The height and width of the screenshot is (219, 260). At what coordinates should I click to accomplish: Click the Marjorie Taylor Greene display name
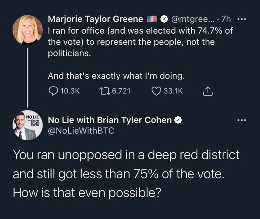point(95,19)
